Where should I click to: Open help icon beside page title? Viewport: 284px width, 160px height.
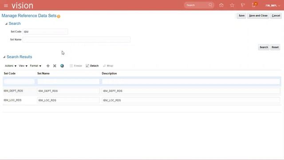pos(59,16)
